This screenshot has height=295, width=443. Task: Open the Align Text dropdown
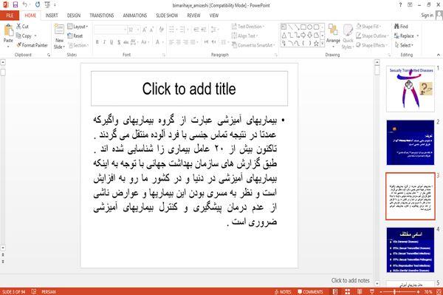pyautogui.click(x=244, y=36)
